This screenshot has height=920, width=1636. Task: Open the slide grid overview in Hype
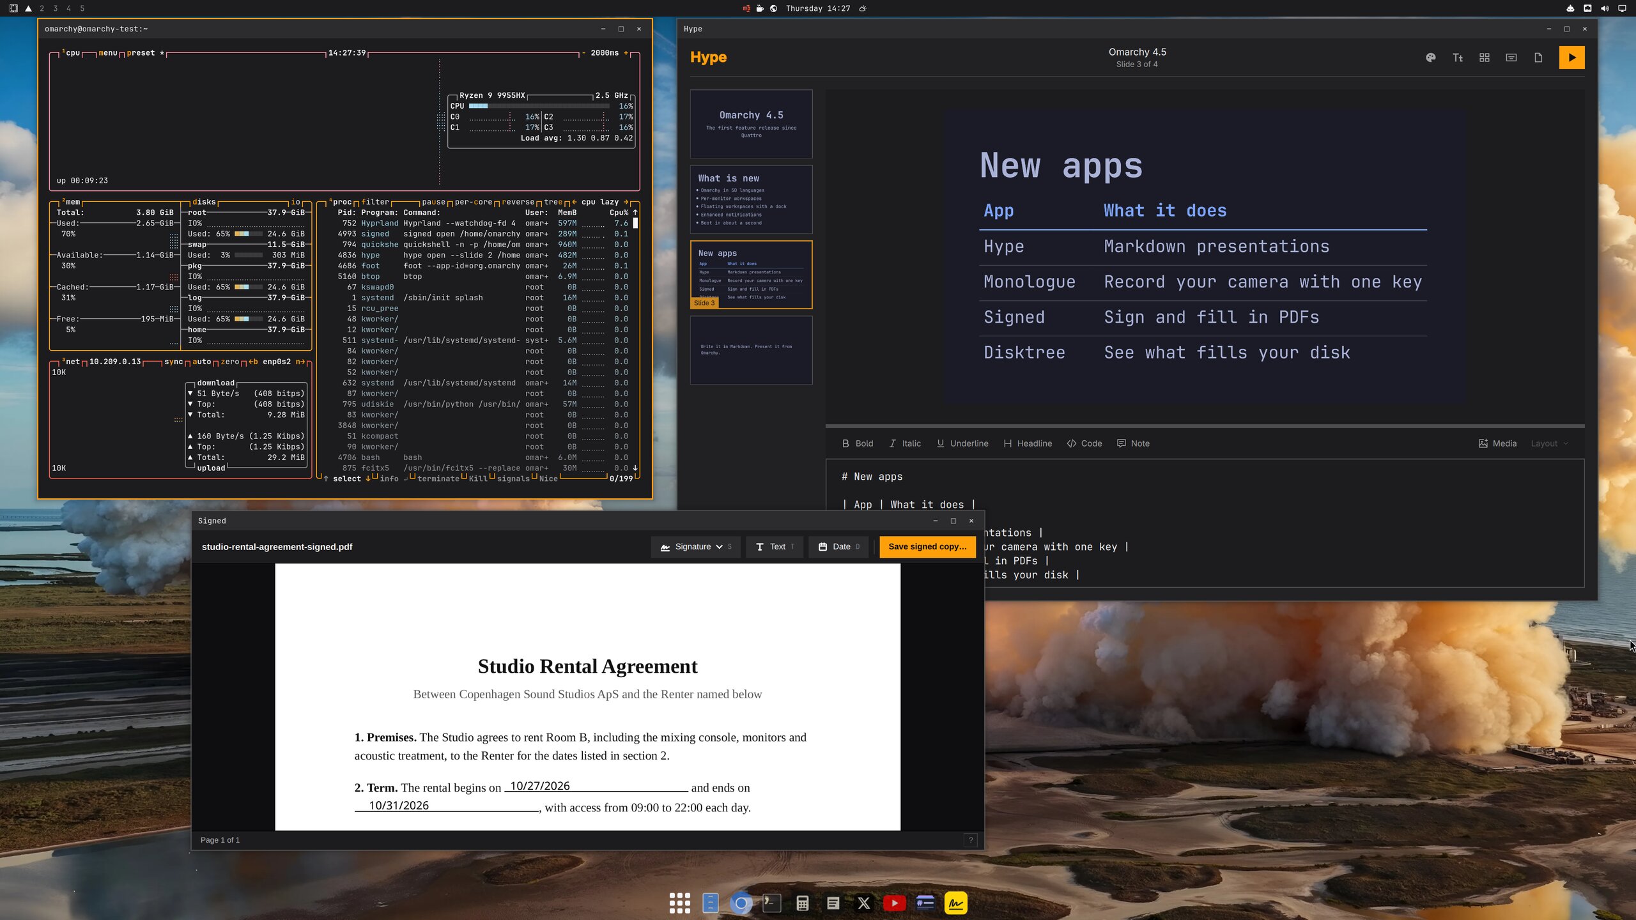pos(1485,57)
